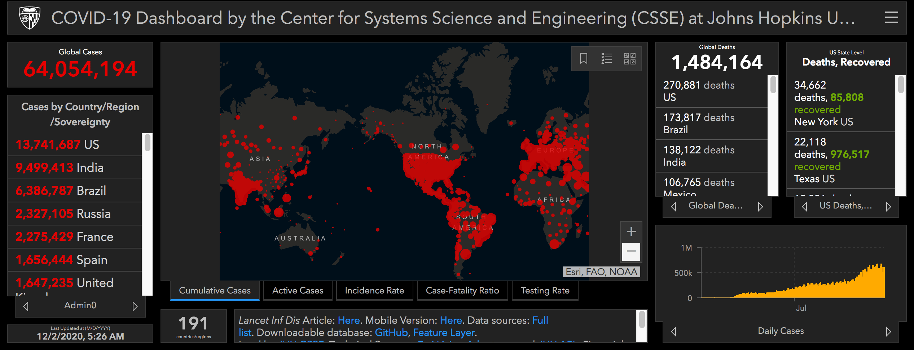Screen dimensions: 914x350
Task: Open Data sources 'Full list' link
Action: [540, 320]
